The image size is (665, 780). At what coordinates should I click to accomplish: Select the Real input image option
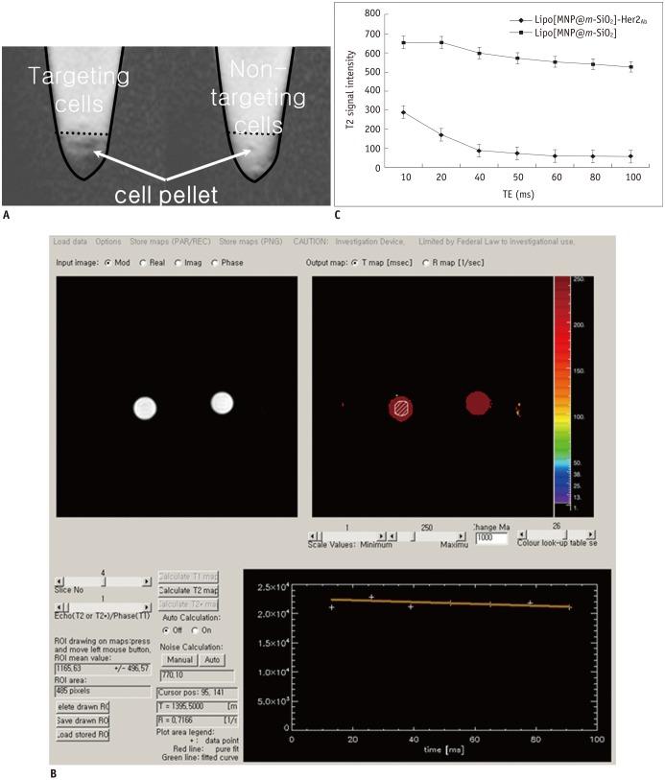point(143,263)
